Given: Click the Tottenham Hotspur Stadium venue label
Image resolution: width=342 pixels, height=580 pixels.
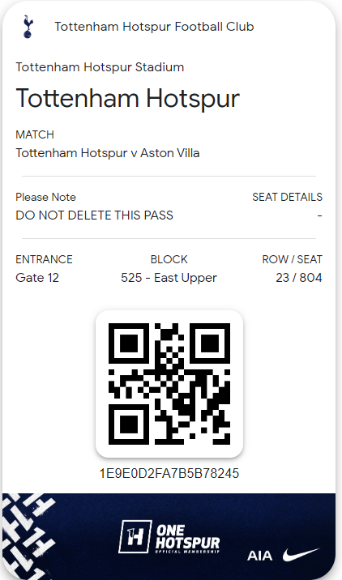Looking at the screenshot, I should coord(100,67).
